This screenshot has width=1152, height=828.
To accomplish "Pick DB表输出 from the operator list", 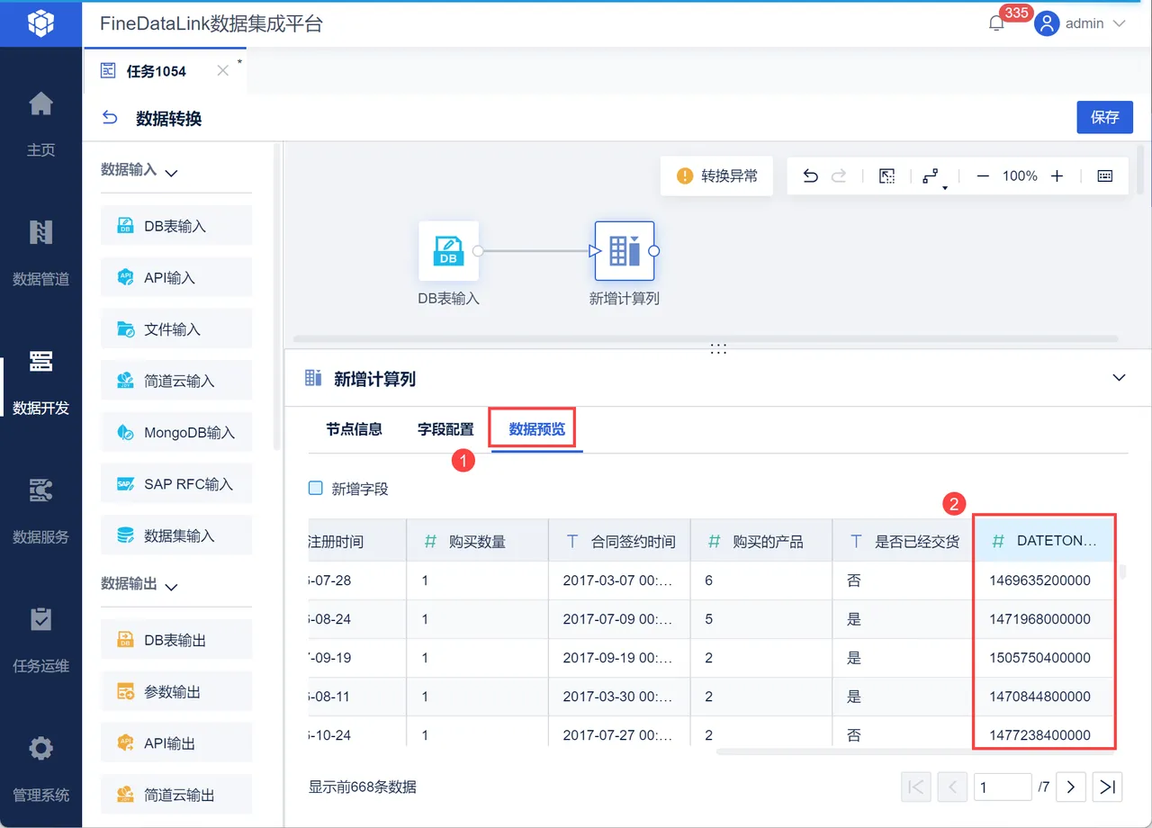I will 176,640.
